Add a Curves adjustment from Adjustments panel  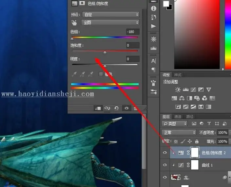pyautogui.click(x=193, y=90)
